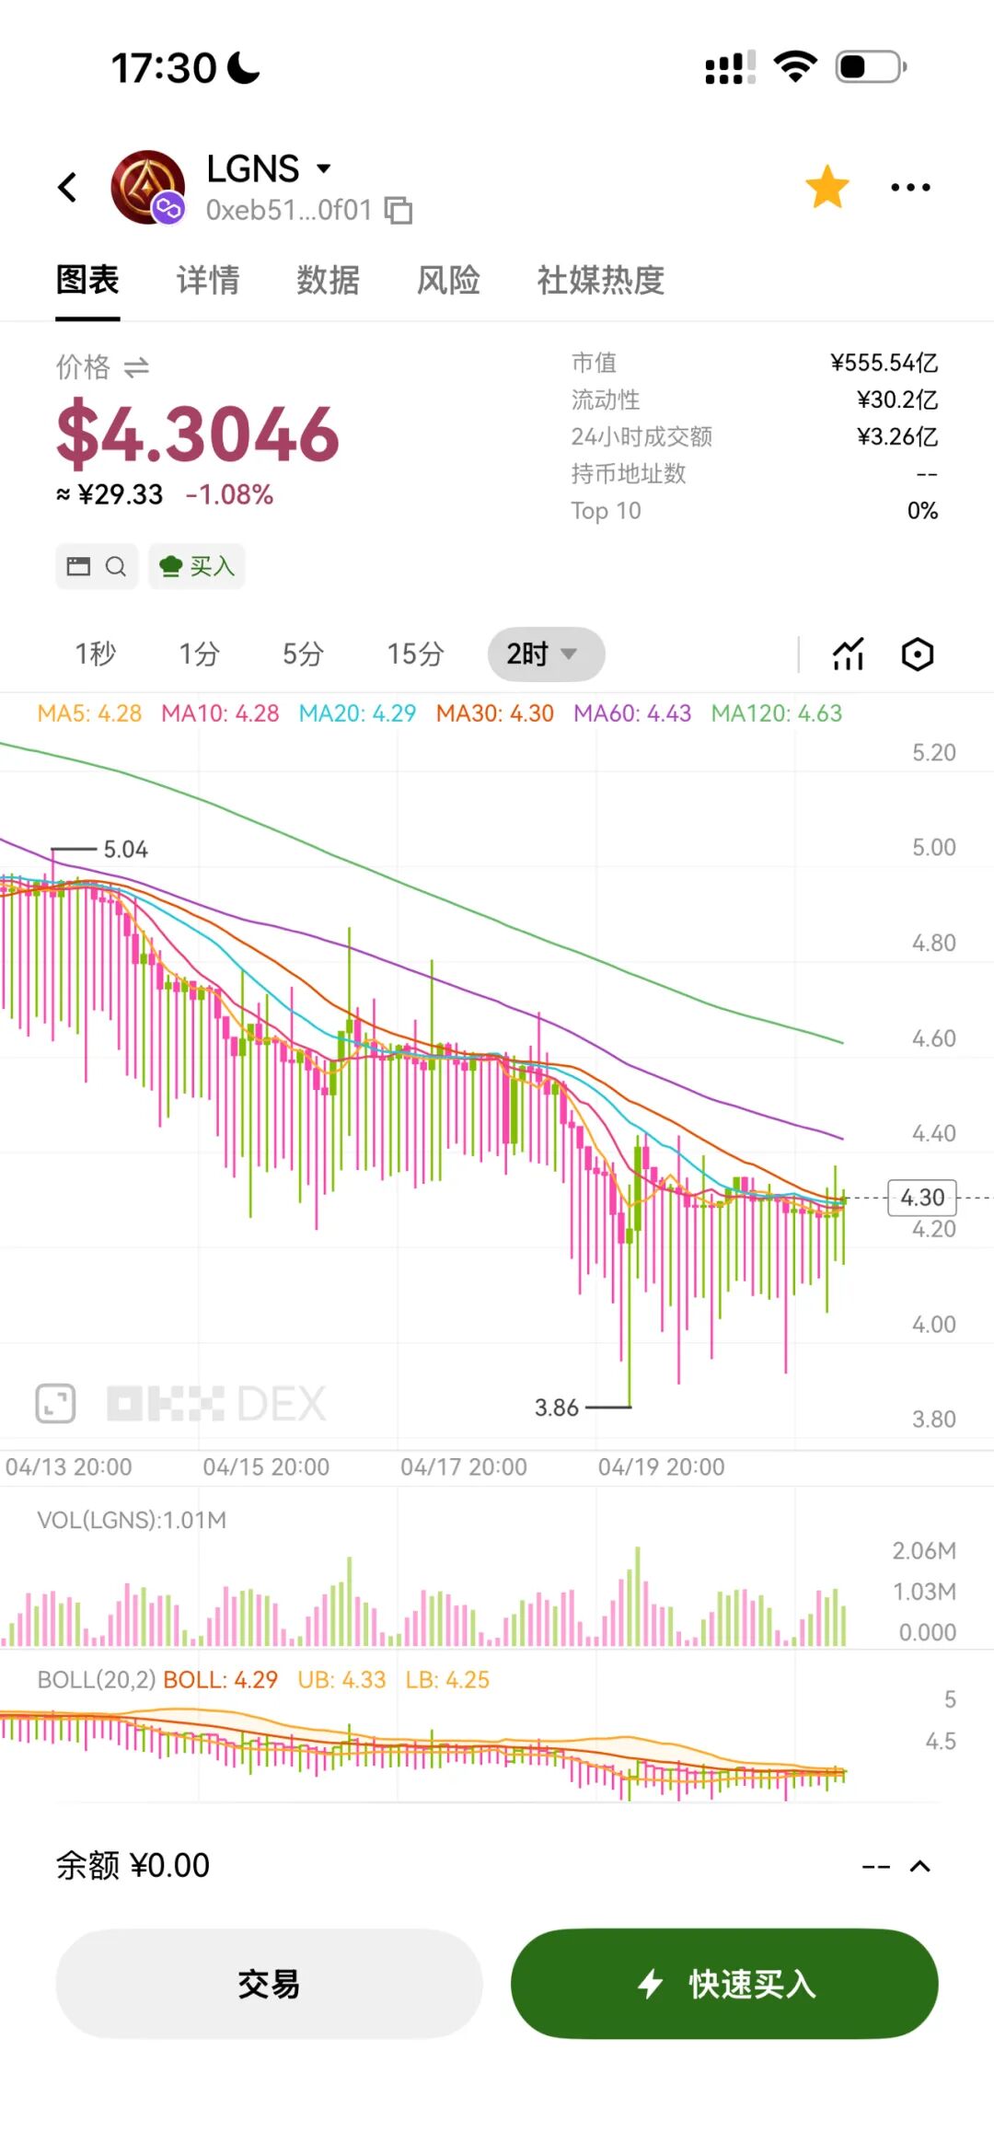The image size is (994, 2155).
Task: Click the 4.30 current price marker
Action: [x=922, y=1198]
